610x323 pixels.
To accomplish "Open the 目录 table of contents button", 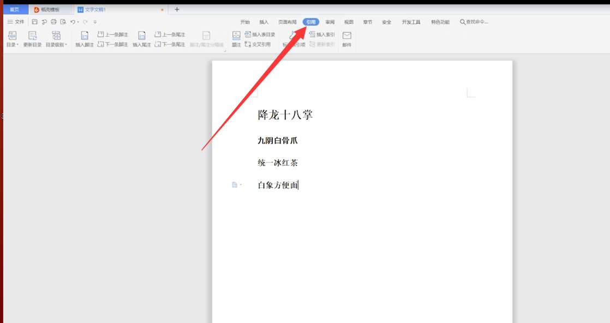I will pyautogui.click(x=13, y=39).
